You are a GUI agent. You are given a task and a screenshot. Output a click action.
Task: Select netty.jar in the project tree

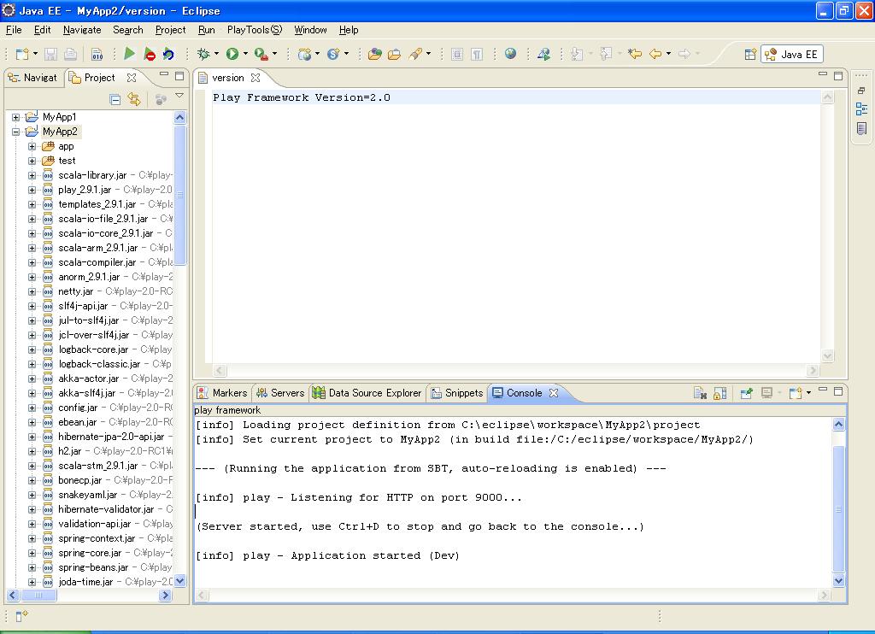(x=75, y=291)
